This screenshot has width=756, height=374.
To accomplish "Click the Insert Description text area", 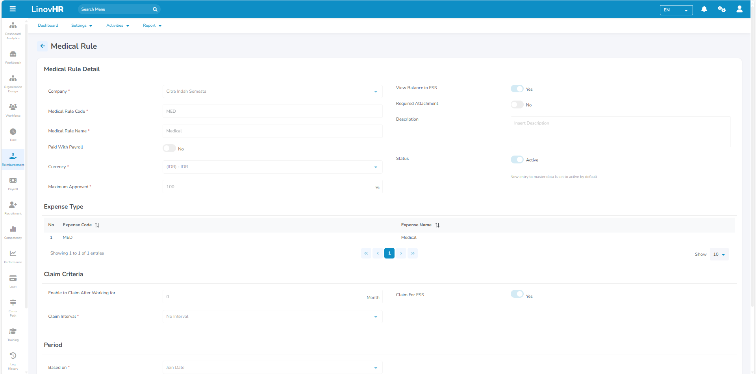I will pyautogui.click(x=620, y=132).
